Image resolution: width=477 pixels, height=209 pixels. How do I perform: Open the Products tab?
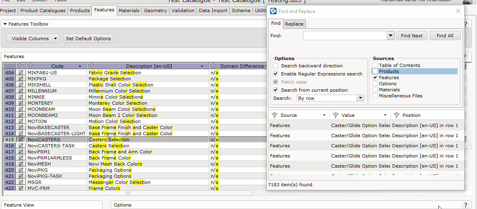pos(80,11)
